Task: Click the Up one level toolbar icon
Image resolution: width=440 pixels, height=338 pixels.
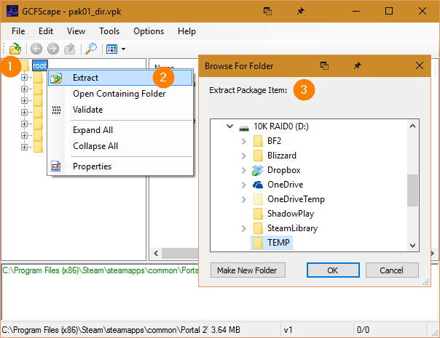Action: pos(70,49)
